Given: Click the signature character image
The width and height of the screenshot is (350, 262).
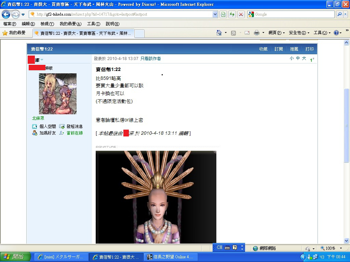Looking at the screenshot, I should coord(156,197).
